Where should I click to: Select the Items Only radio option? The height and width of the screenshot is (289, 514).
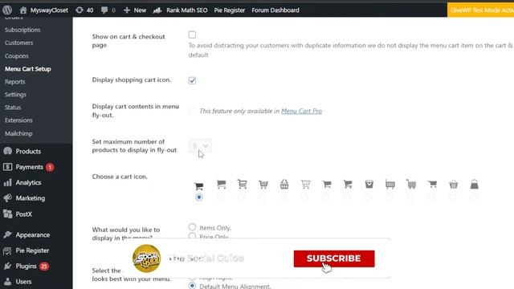pos(192,226)
